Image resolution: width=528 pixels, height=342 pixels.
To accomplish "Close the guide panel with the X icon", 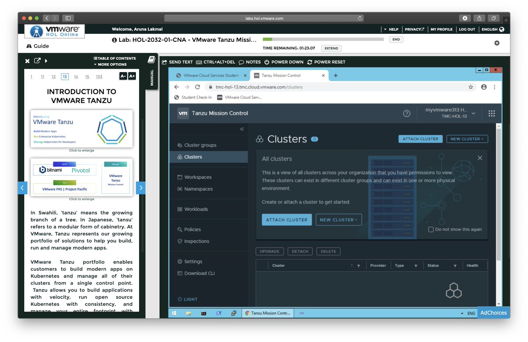I will pos(27,61).
